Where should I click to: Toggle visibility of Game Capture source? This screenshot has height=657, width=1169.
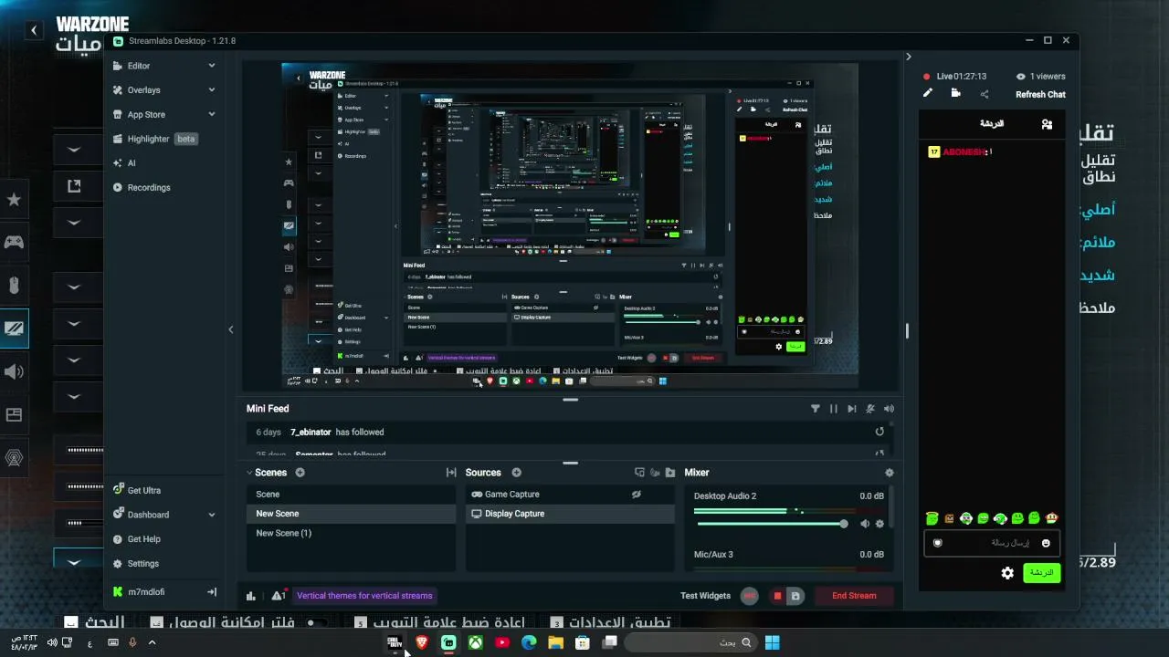[637, 495]
